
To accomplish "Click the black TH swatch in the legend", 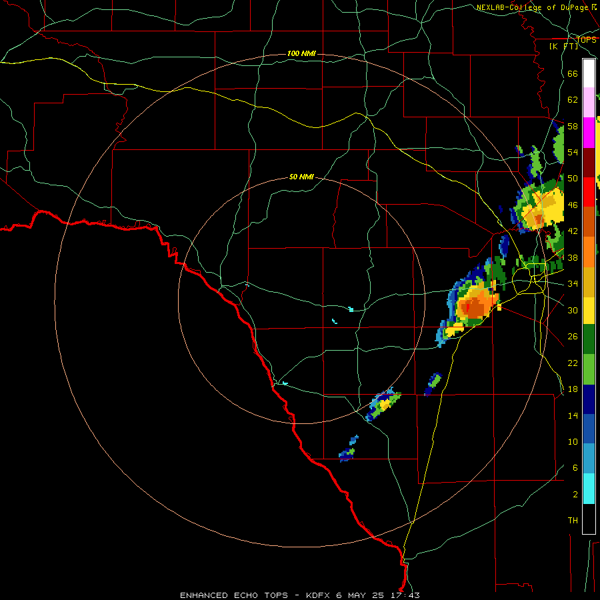I will click(x=589, y=519).
